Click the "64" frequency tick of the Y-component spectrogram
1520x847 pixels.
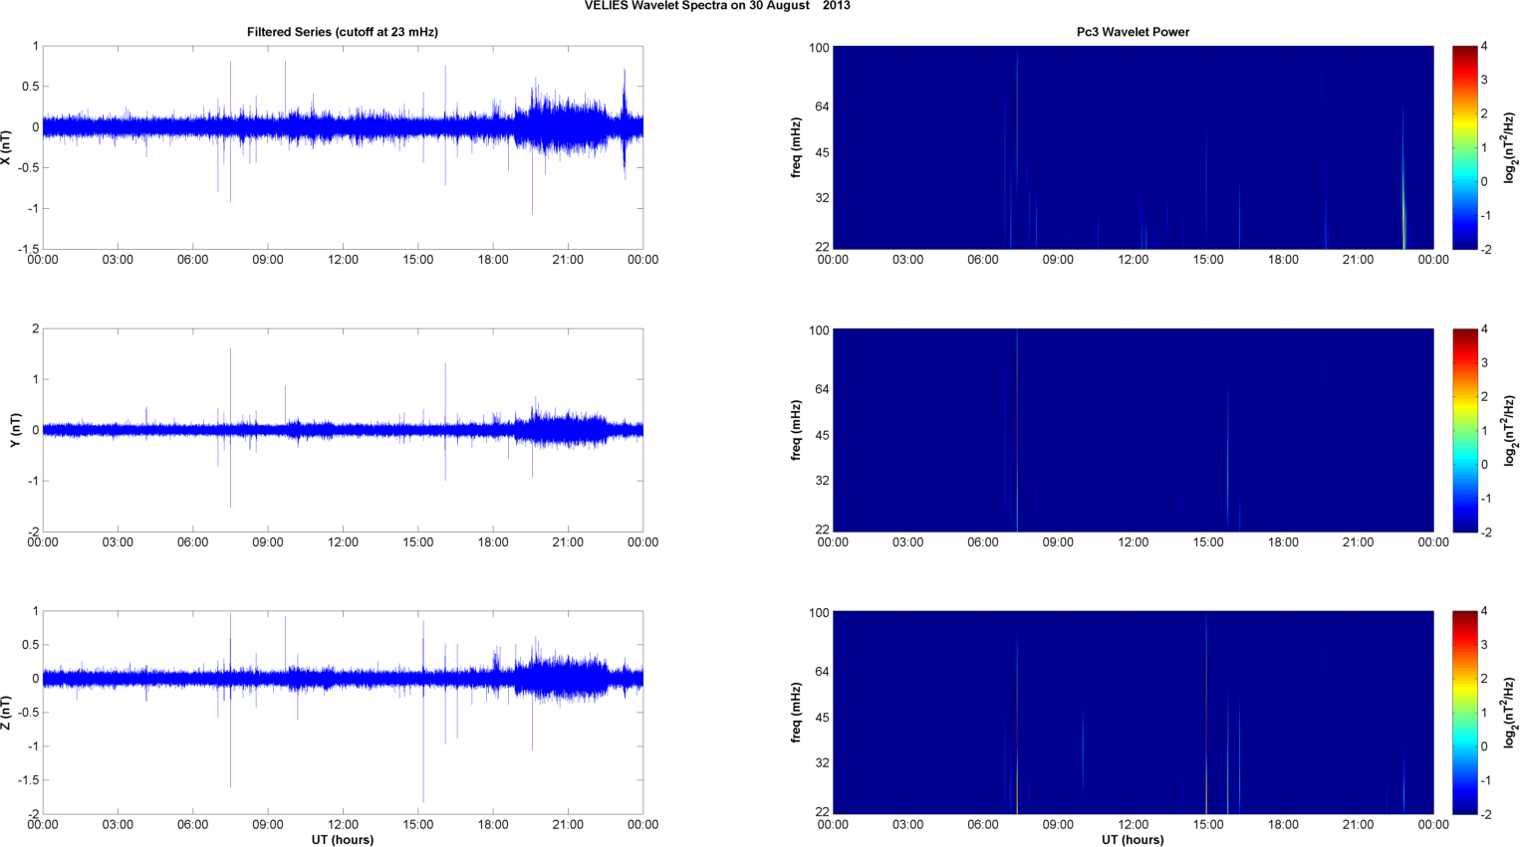pyautogui.click(x=822, y=389)
